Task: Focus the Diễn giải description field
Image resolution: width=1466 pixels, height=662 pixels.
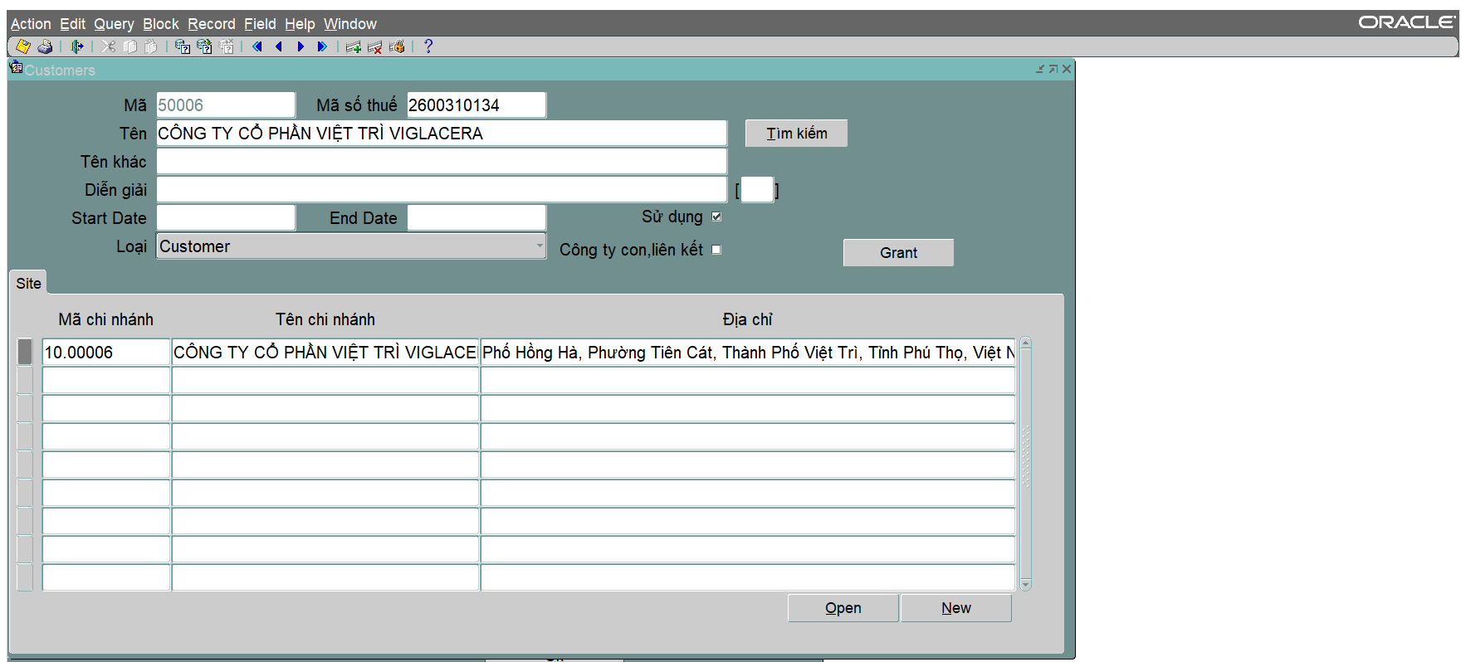Action: coord(442,190)
